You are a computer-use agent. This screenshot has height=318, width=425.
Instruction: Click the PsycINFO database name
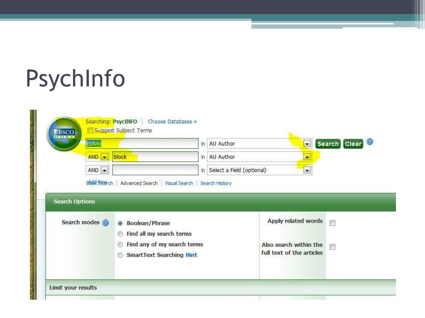pos(125,122)
